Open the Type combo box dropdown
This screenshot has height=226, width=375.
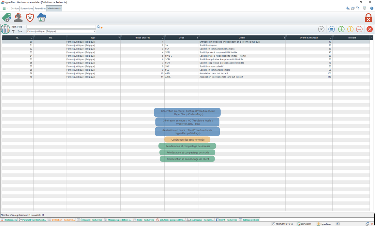click(x=94, y=31)
